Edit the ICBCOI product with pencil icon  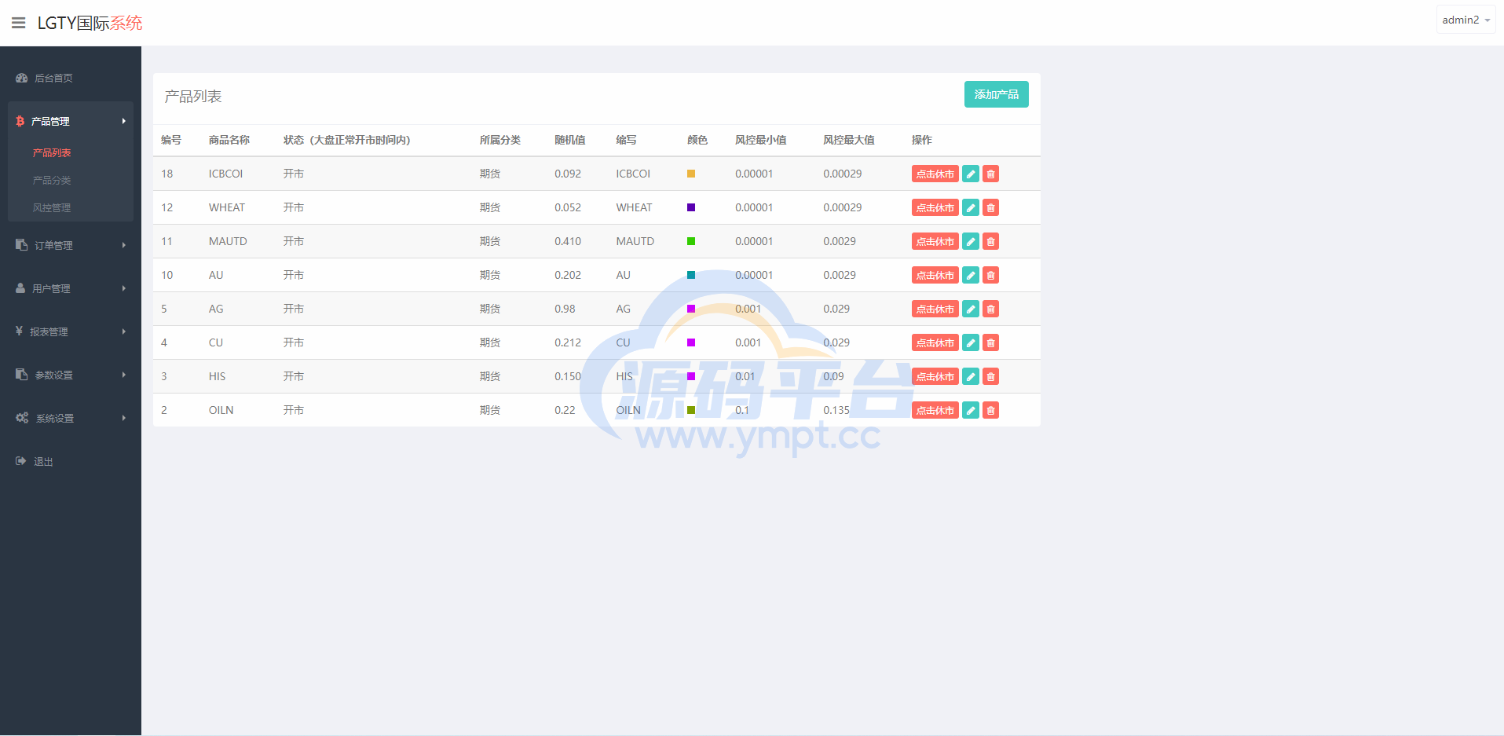click(971, 174)
